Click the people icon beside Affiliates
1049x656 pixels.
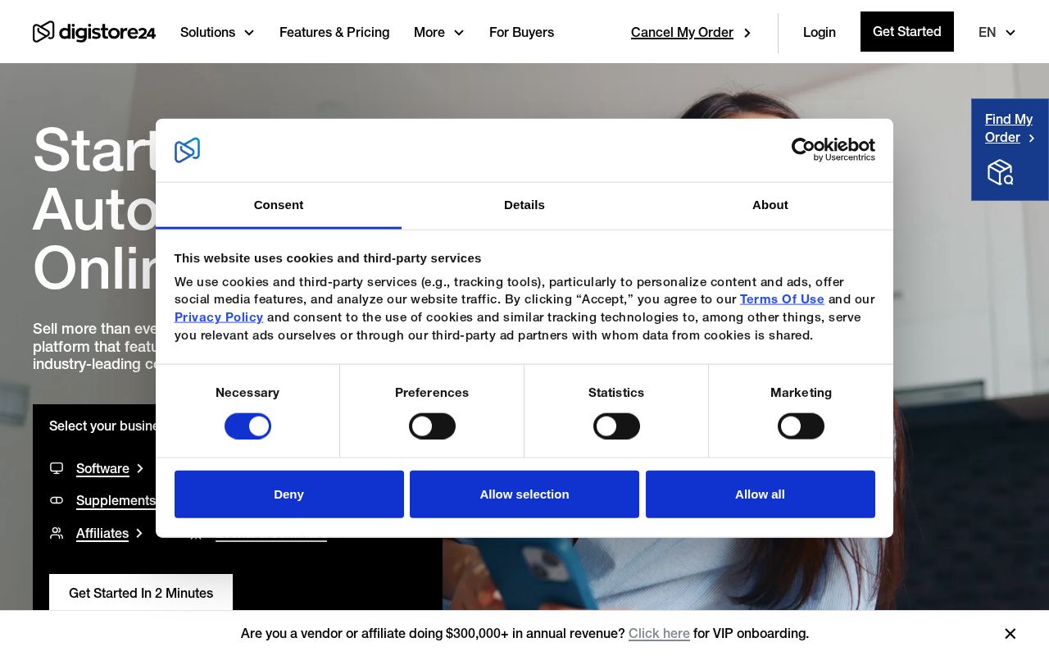click(x=56, y=533)
